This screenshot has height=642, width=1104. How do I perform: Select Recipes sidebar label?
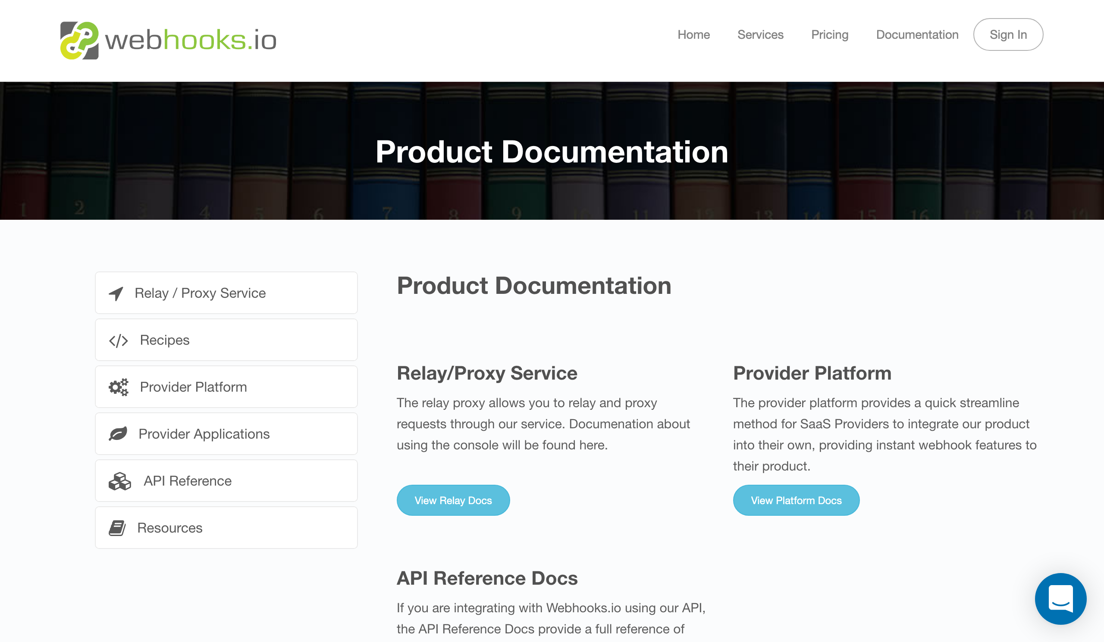[x=165, y=340]
